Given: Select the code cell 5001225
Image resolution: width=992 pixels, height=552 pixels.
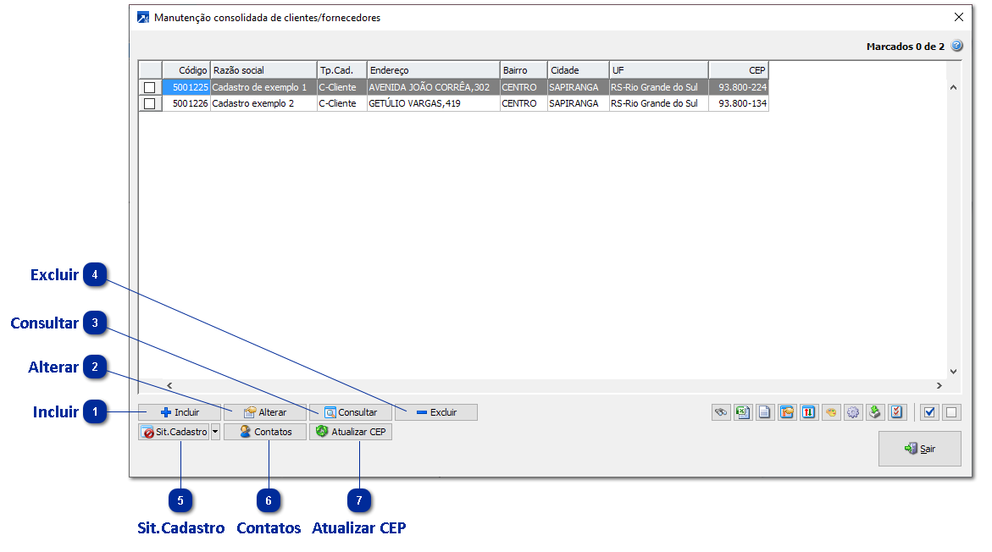Looking at the screenshot, I should [186, 87].
